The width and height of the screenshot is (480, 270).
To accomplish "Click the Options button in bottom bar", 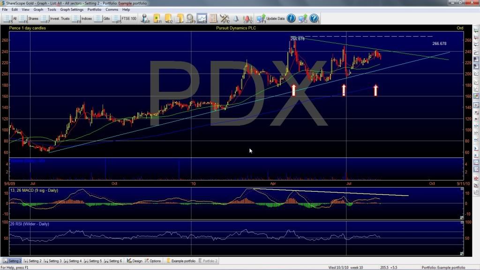I will coord(153,261).
